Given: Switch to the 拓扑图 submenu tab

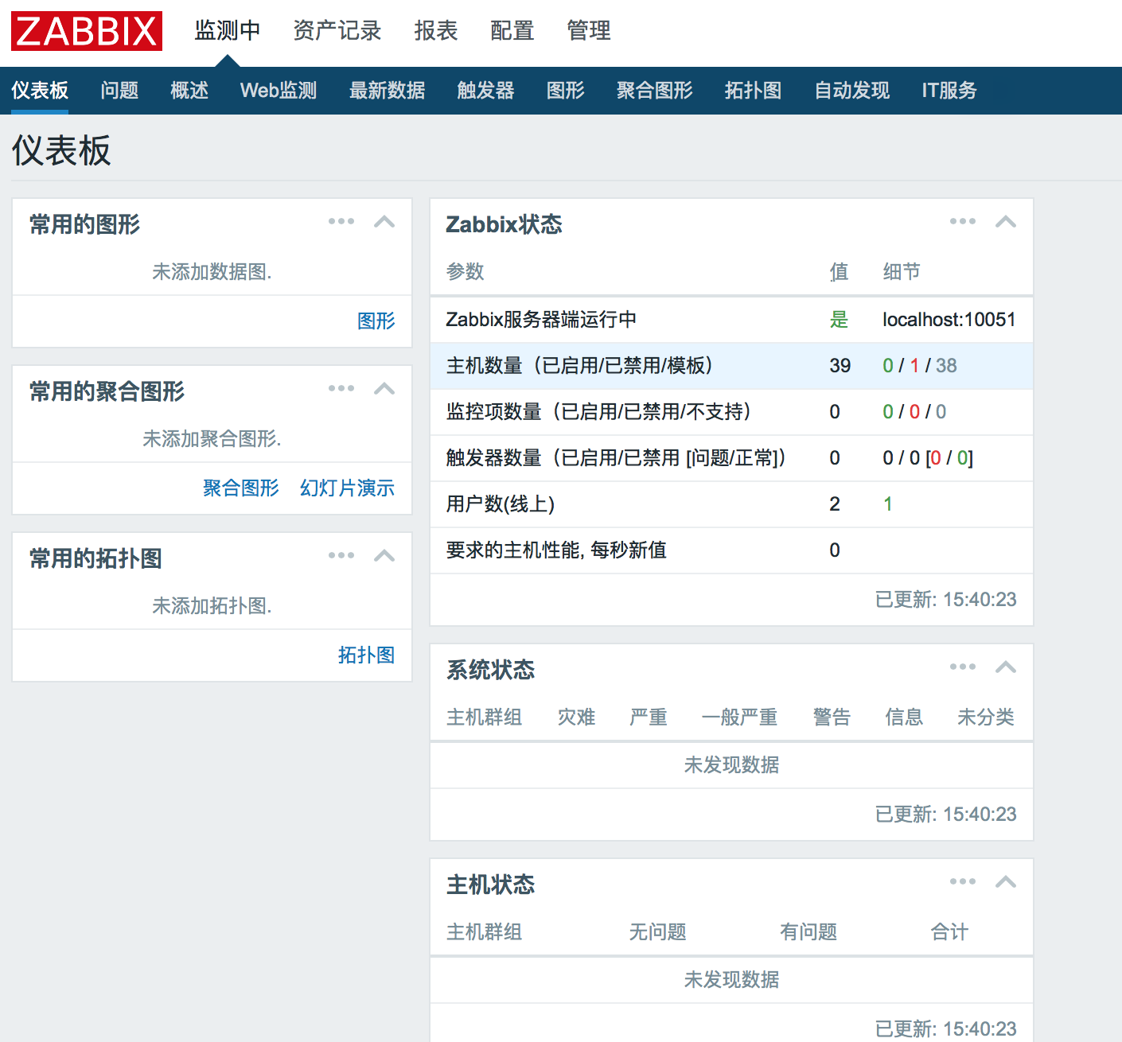Looking at the screenshot, I should pyautogui.click(x=753, y=91).
